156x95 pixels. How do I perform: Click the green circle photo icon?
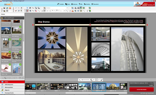point(84,8)
